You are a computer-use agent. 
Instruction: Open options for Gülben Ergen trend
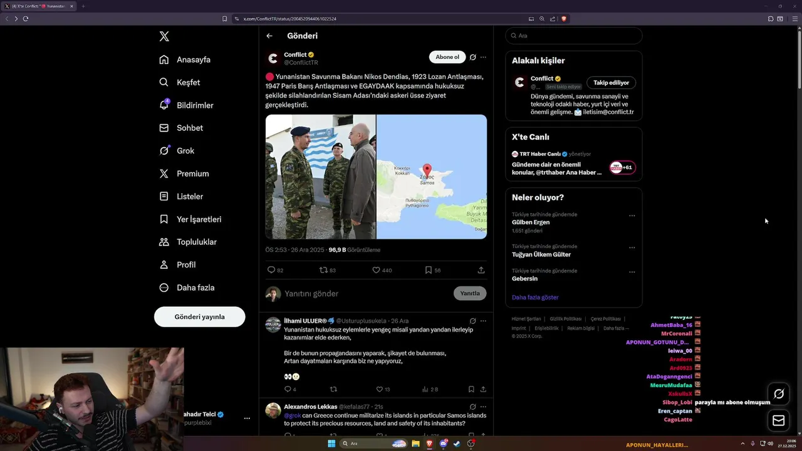(632, 215)
